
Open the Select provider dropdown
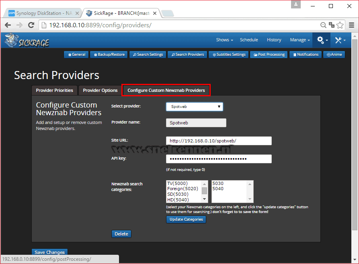pos(195,107)
